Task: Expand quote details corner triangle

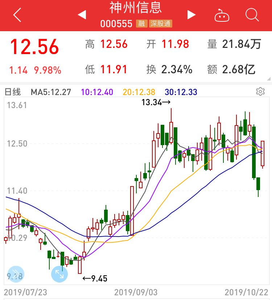Action: click(x=269, y=79)
